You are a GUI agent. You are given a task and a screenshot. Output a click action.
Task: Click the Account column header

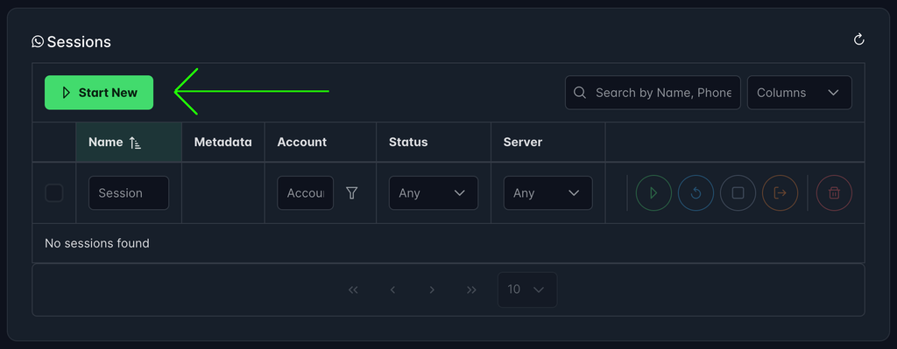pos(321,143)
